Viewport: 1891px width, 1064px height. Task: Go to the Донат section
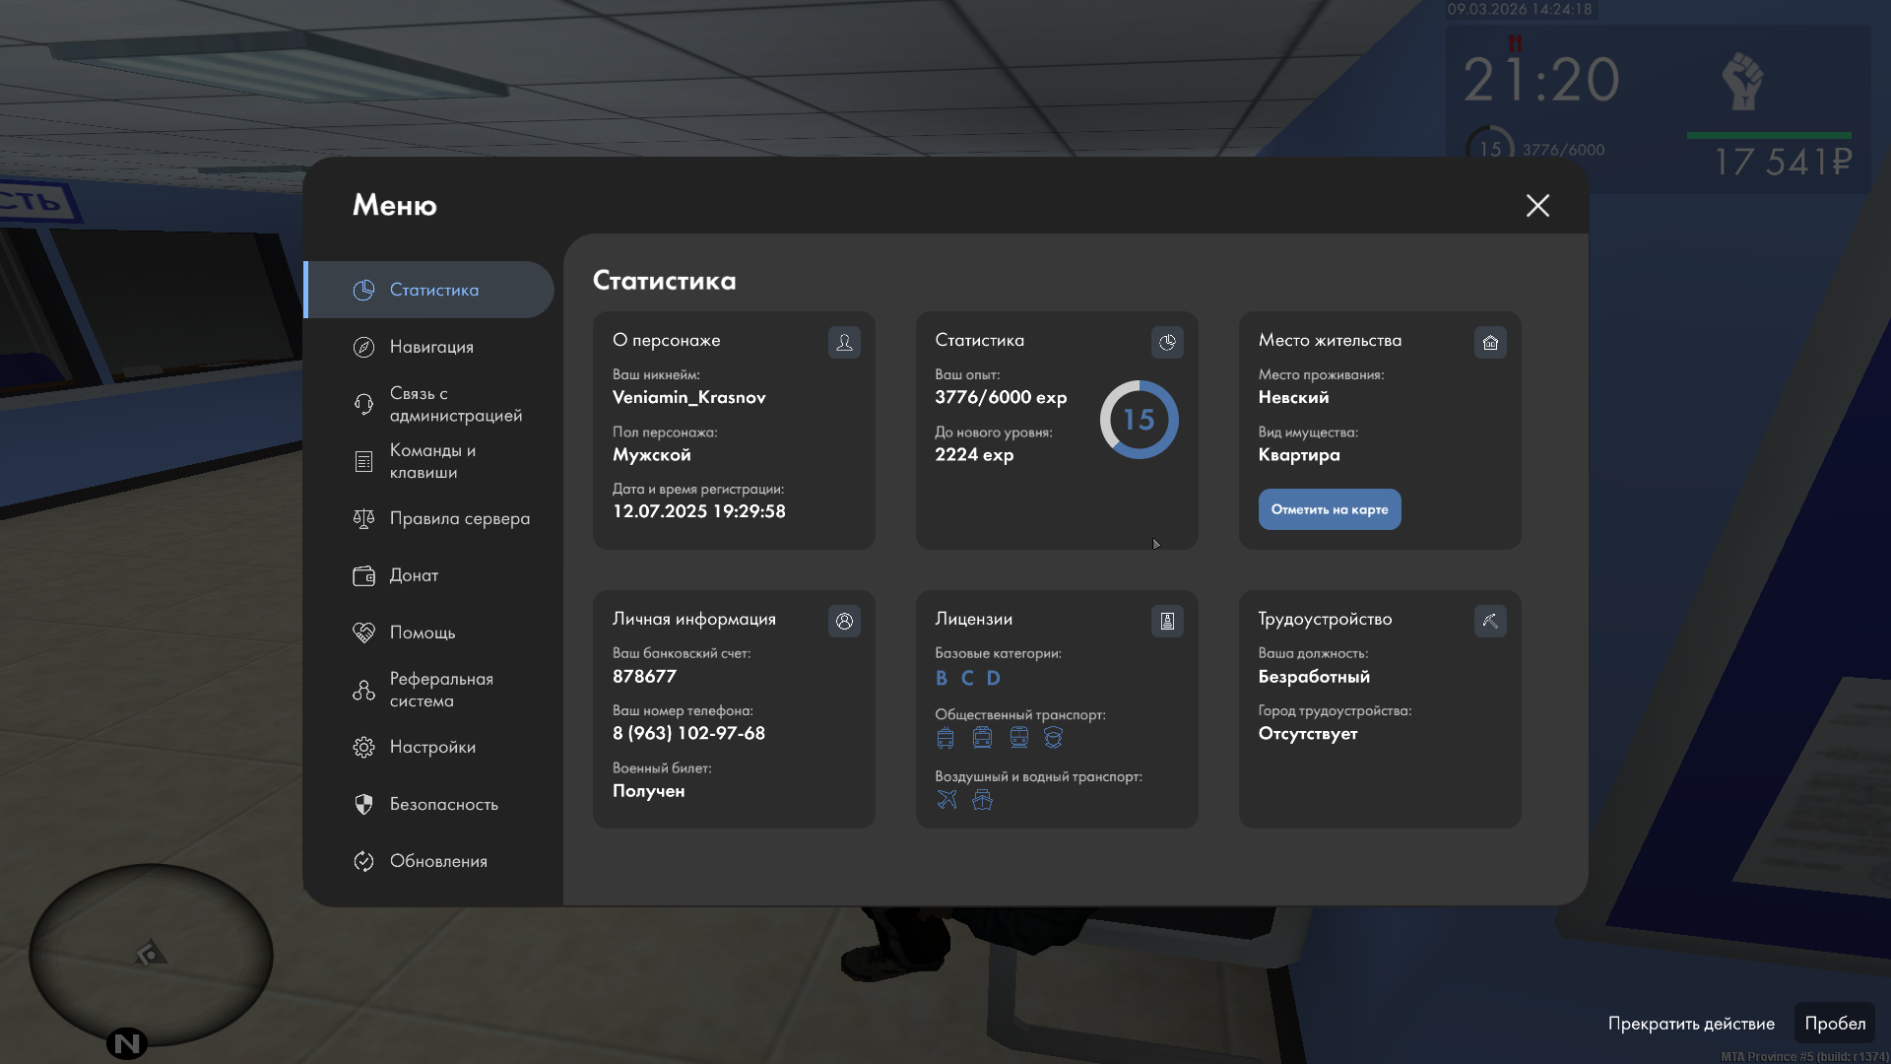414,575
